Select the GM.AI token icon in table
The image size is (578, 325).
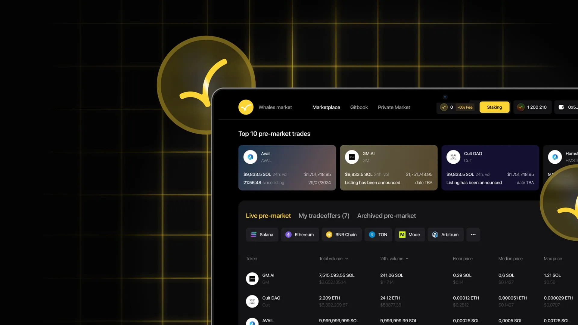[252, 279]
